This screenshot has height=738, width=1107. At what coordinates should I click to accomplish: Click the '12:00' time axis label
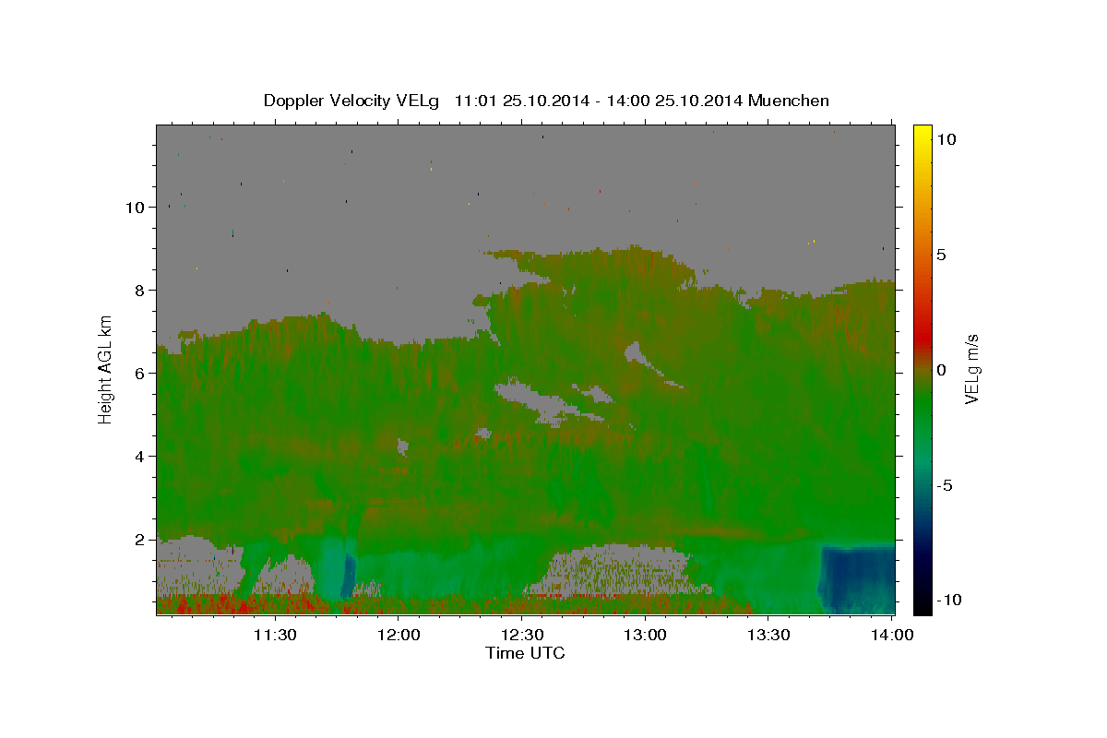click(x=398, y=635)
